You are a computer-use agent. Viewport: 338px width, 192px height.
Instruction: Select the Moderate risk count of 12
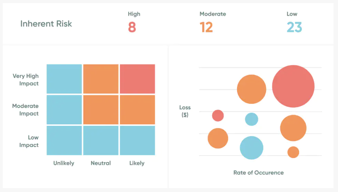click(x=206, y=27)
